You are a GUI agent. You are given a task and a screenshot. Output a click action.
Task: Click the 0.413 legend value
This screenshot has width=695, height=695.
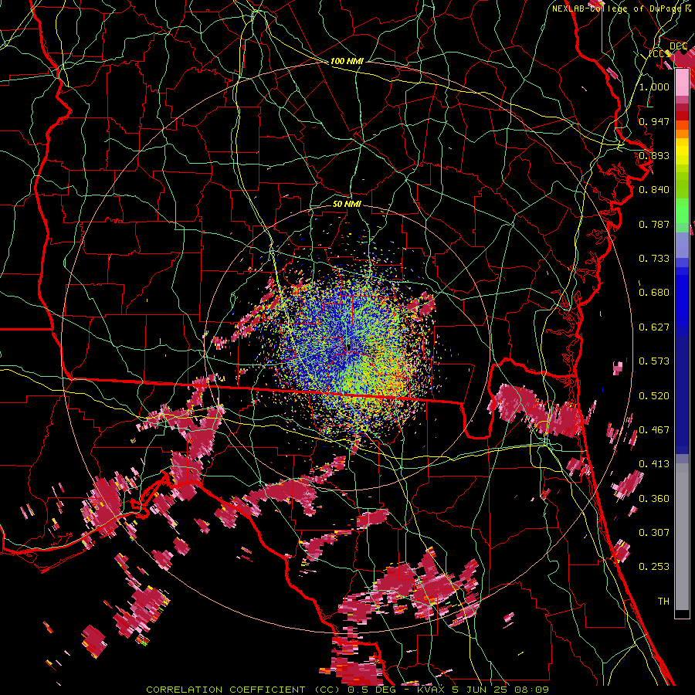(x=654, y=464)
